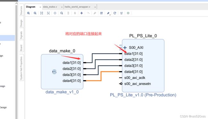This screenshot has width=208, height=119.
Task: Select data3[31:0] port on data_make_0
Action: (x=72, y=75)
